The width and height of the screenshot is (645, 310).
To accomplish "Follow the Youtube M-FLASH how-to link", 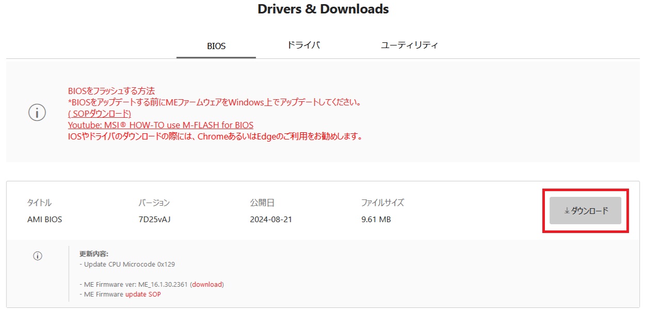I will tap(160, 125).
